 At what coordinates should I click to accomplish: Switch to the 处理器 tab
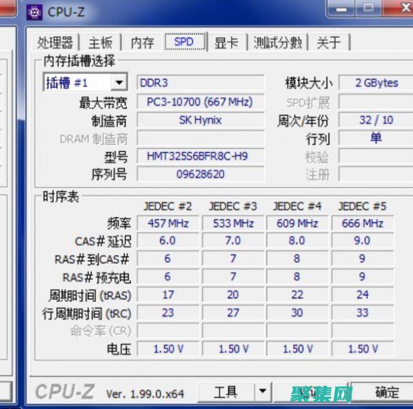55,42
